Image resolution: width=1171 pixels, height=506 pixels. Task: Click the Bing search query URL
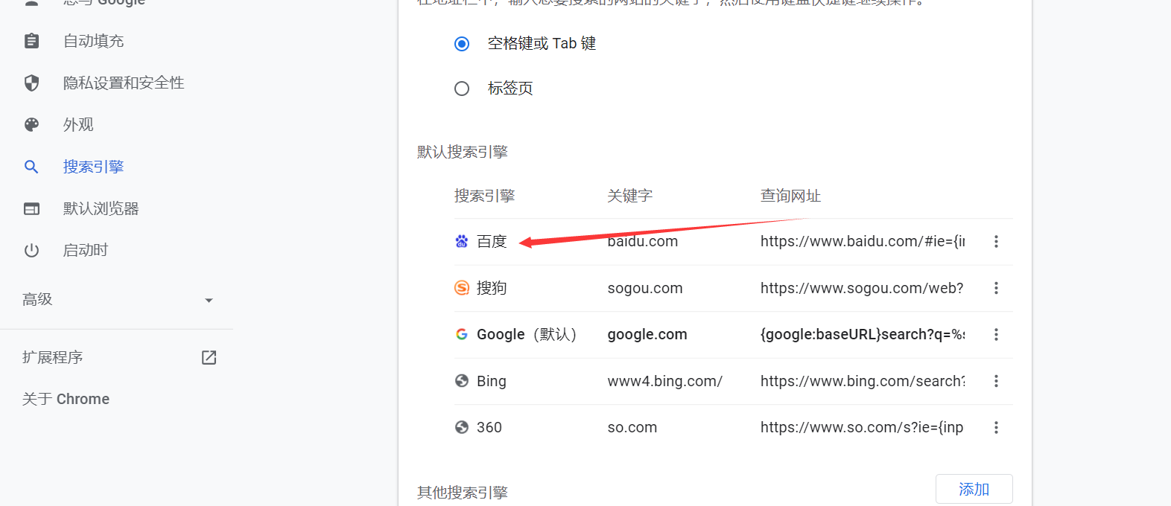pyautogui.click(x=863, y=381)
